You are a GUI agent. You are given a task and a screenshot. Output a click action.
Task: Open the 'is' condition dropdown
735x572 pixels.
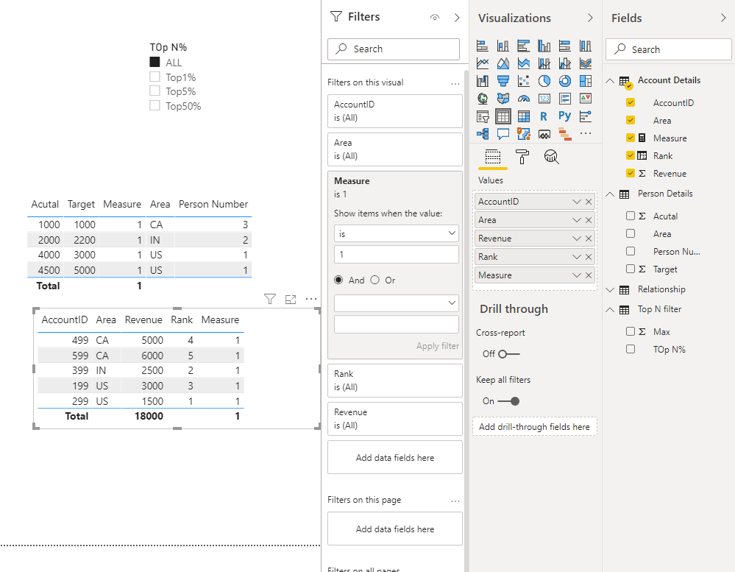point(396,233)
